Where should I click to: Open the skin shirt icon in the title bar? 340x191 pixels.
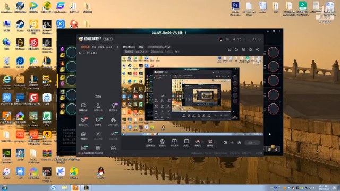pos(239,39)
